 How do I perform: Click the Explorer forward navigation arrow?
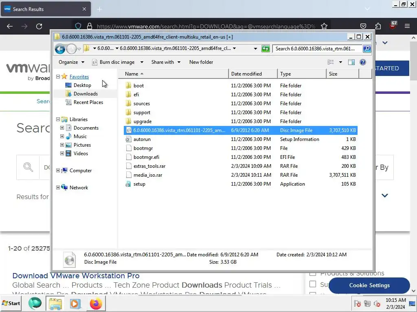[x=71, y=49]
